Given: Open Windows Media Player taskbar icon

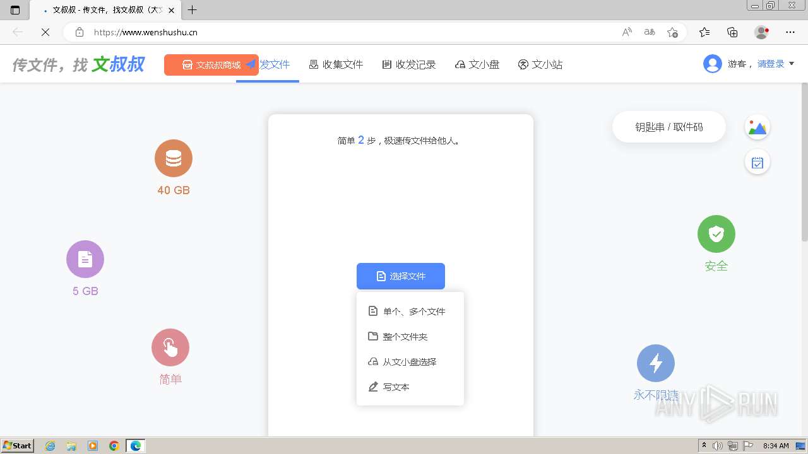Looking at the screenshot, I should 93,446.
